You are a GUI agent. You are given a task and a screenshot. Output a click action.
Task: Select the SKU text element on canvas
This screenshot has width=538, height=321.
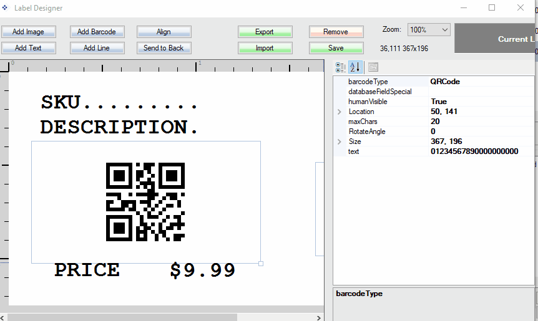tap(119, 102)
